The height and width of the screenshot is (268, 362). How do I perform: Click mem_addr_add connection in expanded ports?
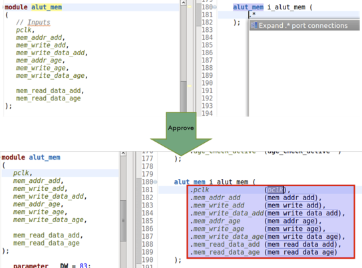click(x=291, y=198)
